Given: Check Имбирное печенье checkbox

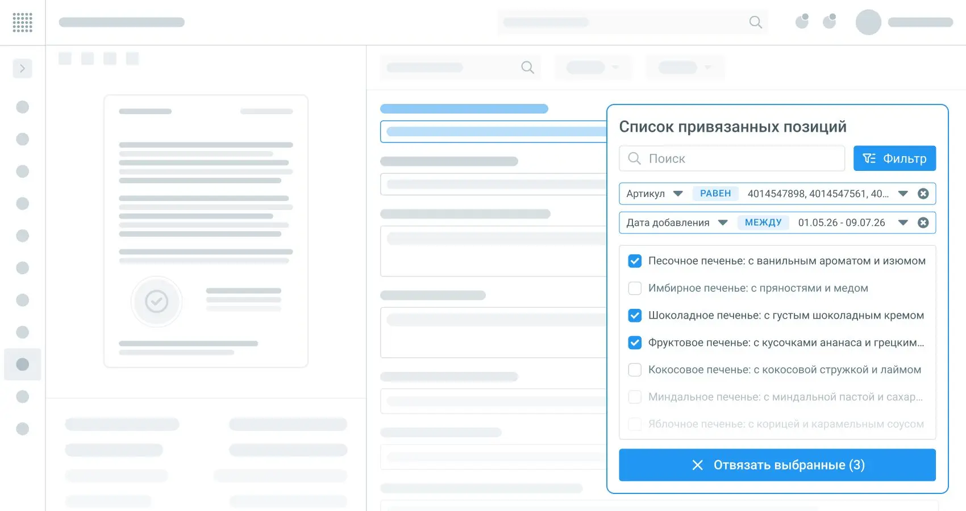Looking at the screenshot, I should tap(635, 288).
